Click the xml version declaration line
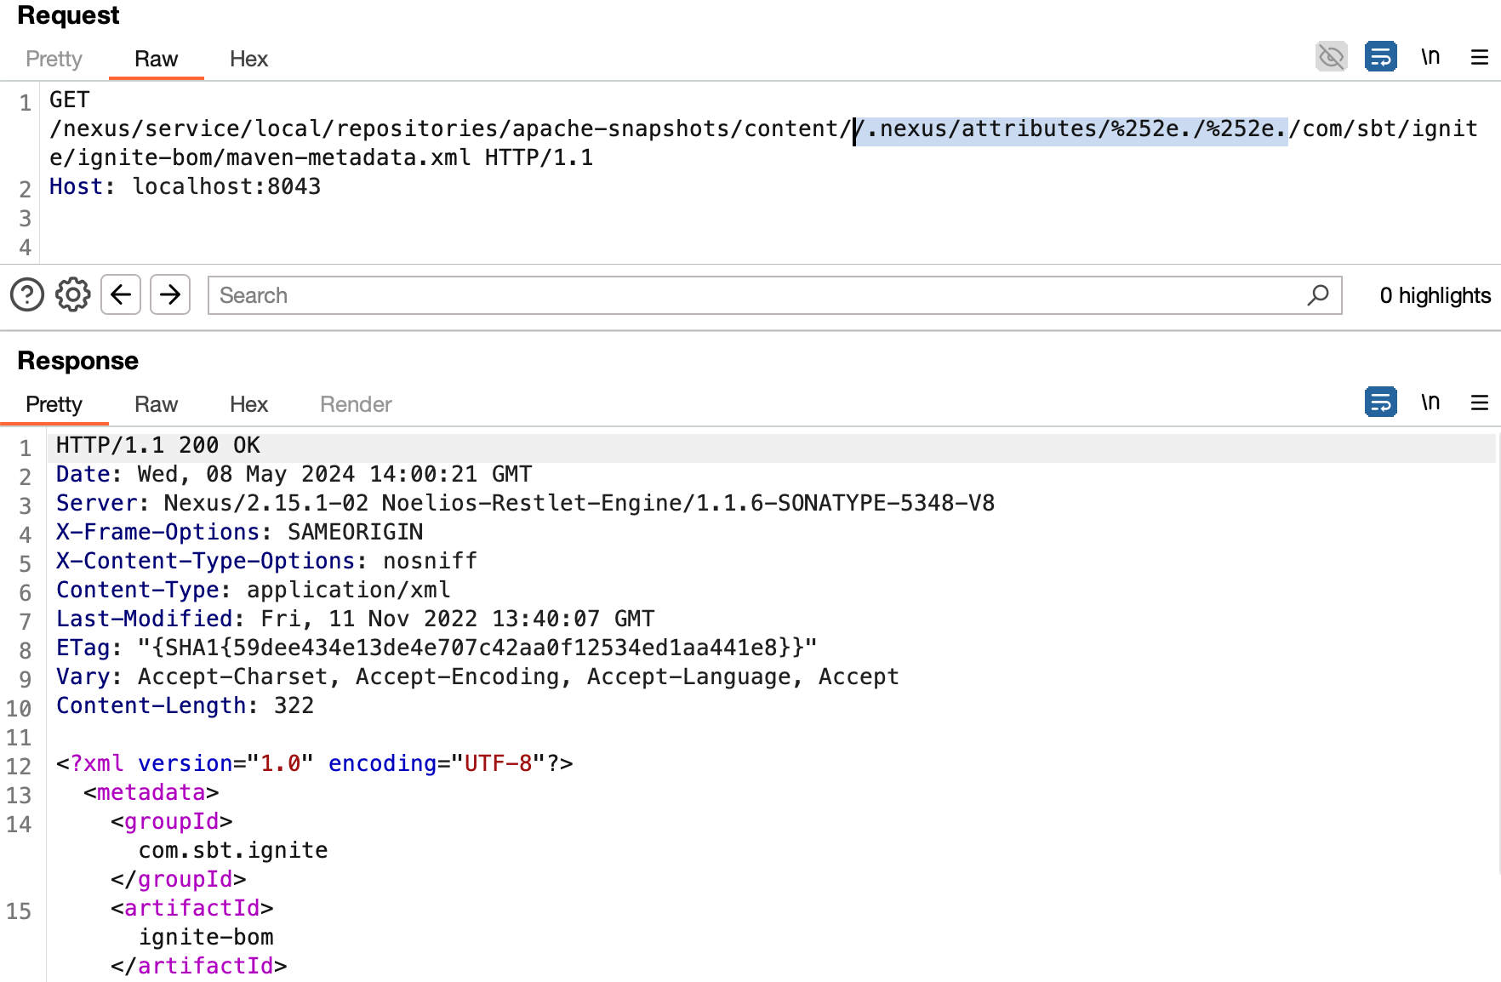This screenshot has width=1501, height=982. click(315, 763)
